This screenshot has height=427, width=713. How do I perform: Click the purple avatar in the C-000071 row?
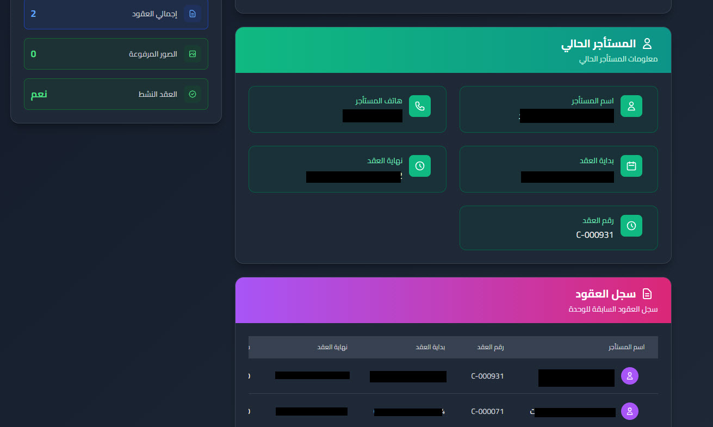pyautogui.click(x=630, y=411)
